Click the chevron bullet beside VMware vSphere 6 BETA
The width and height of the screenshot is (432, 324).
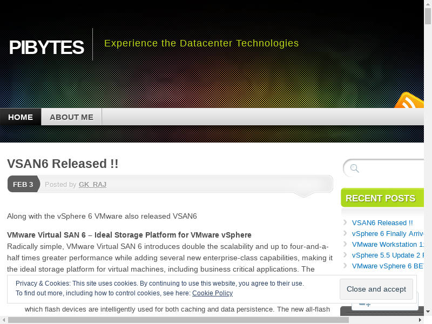[x=345, y=265]
